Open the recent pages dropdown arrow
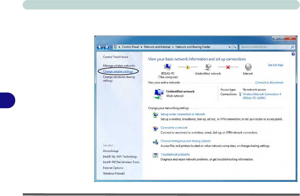 click(111, 47)
